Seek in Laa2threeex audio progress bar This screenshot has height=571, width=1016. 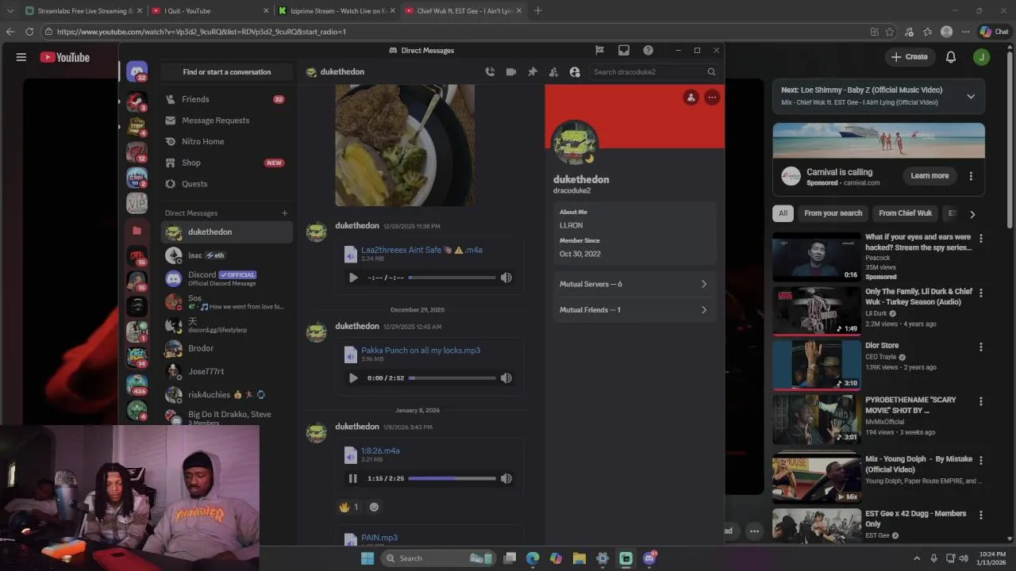click(452, 278)
